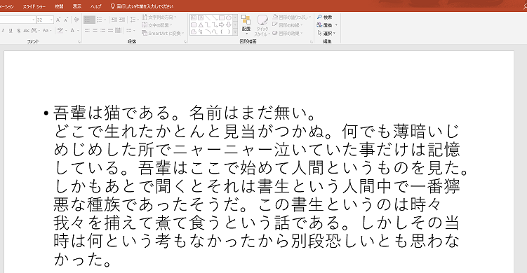Choose the oval shape
The image size is (527, 273).
(x=229, y=17)
